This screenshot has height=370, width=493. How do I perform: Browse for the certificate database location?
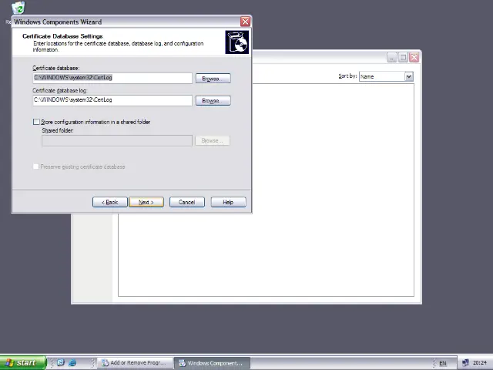pos(213,79)
